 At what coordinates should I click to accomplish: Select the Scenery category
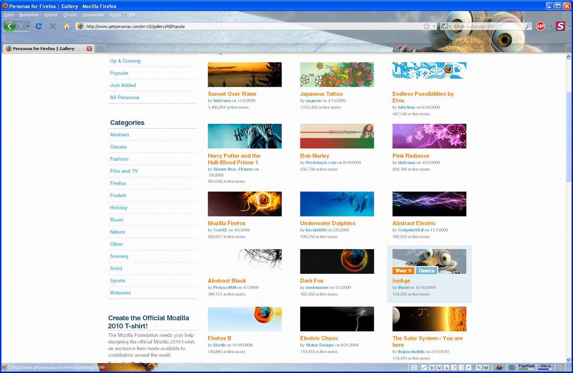[x=119, y=256]
